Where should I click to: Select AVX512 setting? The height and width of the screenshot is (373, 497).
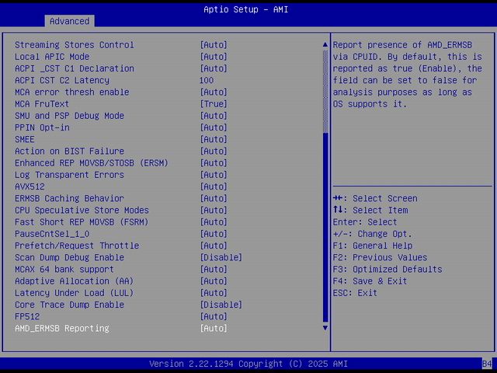pyautogui.click(x=30, y=186)
